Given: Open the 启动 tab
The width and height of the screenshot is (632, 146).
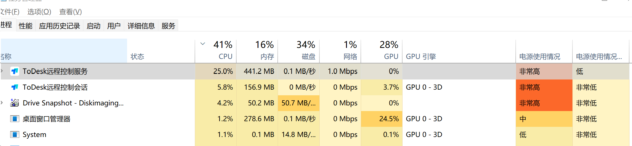Looking at the screenshot, I should [x=94, y=26].
